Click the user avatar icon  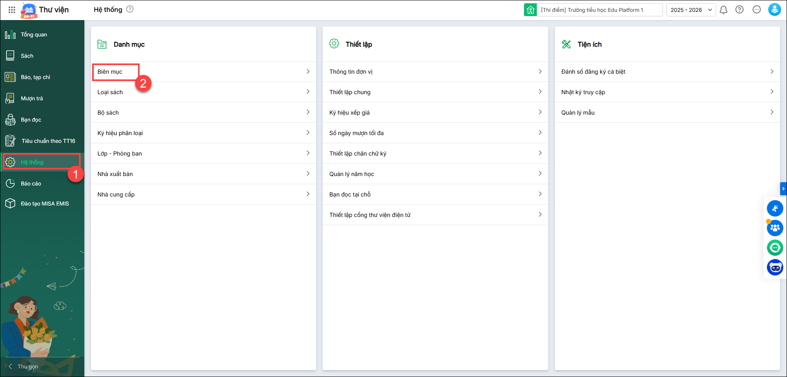coord(774,10)
